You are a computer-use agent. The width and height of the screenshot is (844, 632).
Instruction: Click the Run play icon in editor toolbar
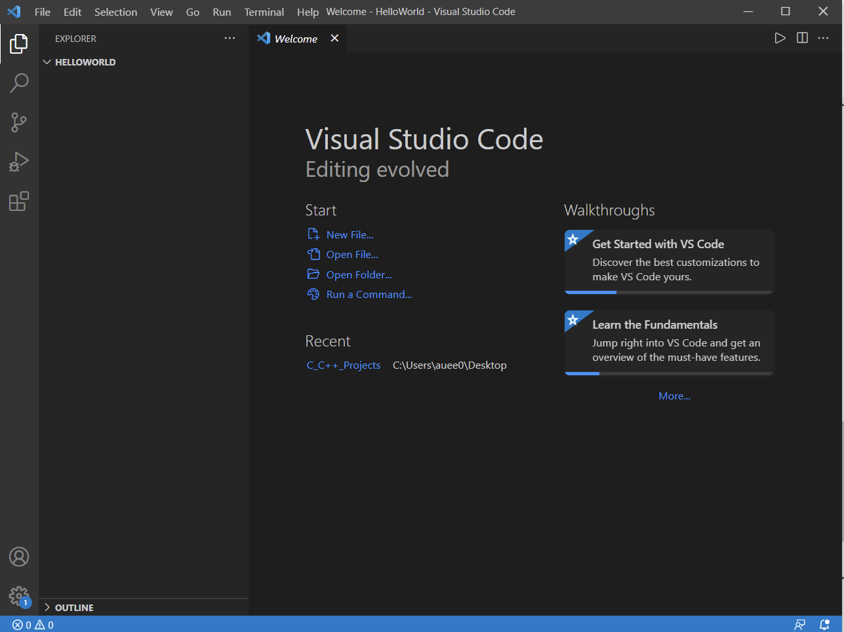pos(780,38)
